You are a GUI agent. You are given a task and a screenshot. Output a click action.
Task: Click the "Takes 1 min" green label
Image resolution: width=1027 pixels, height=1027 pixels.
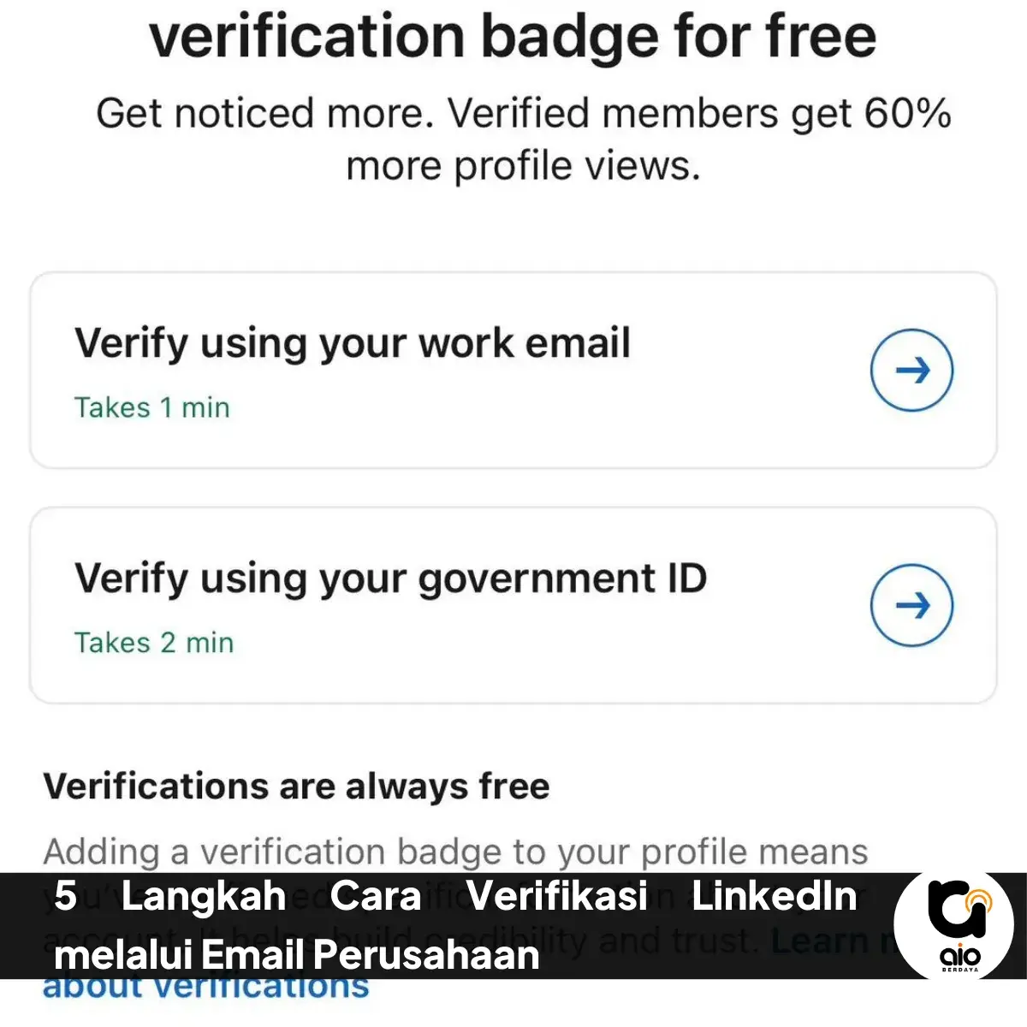tap(152, 407)
